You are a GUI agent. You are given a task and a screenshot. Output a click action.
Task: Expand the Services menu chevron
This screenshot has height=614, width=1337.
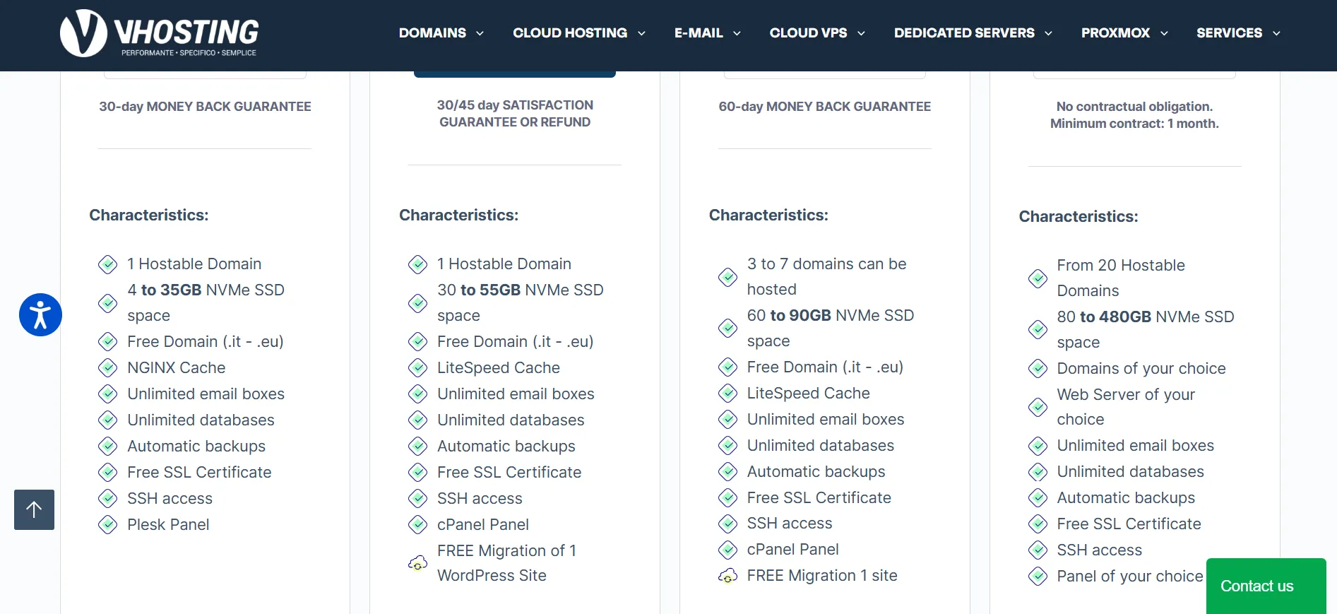pyautogui.click(x=1276, y=33)
